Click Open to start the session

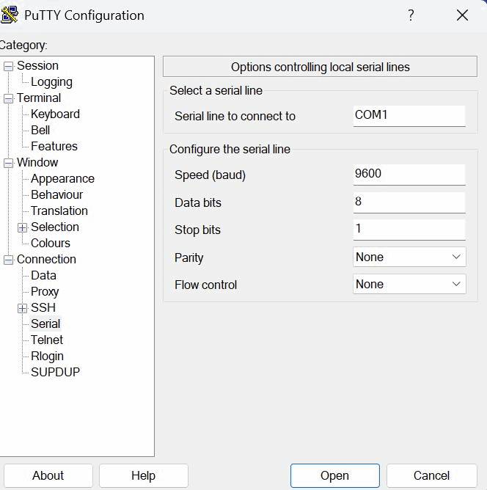coord(335,475)
